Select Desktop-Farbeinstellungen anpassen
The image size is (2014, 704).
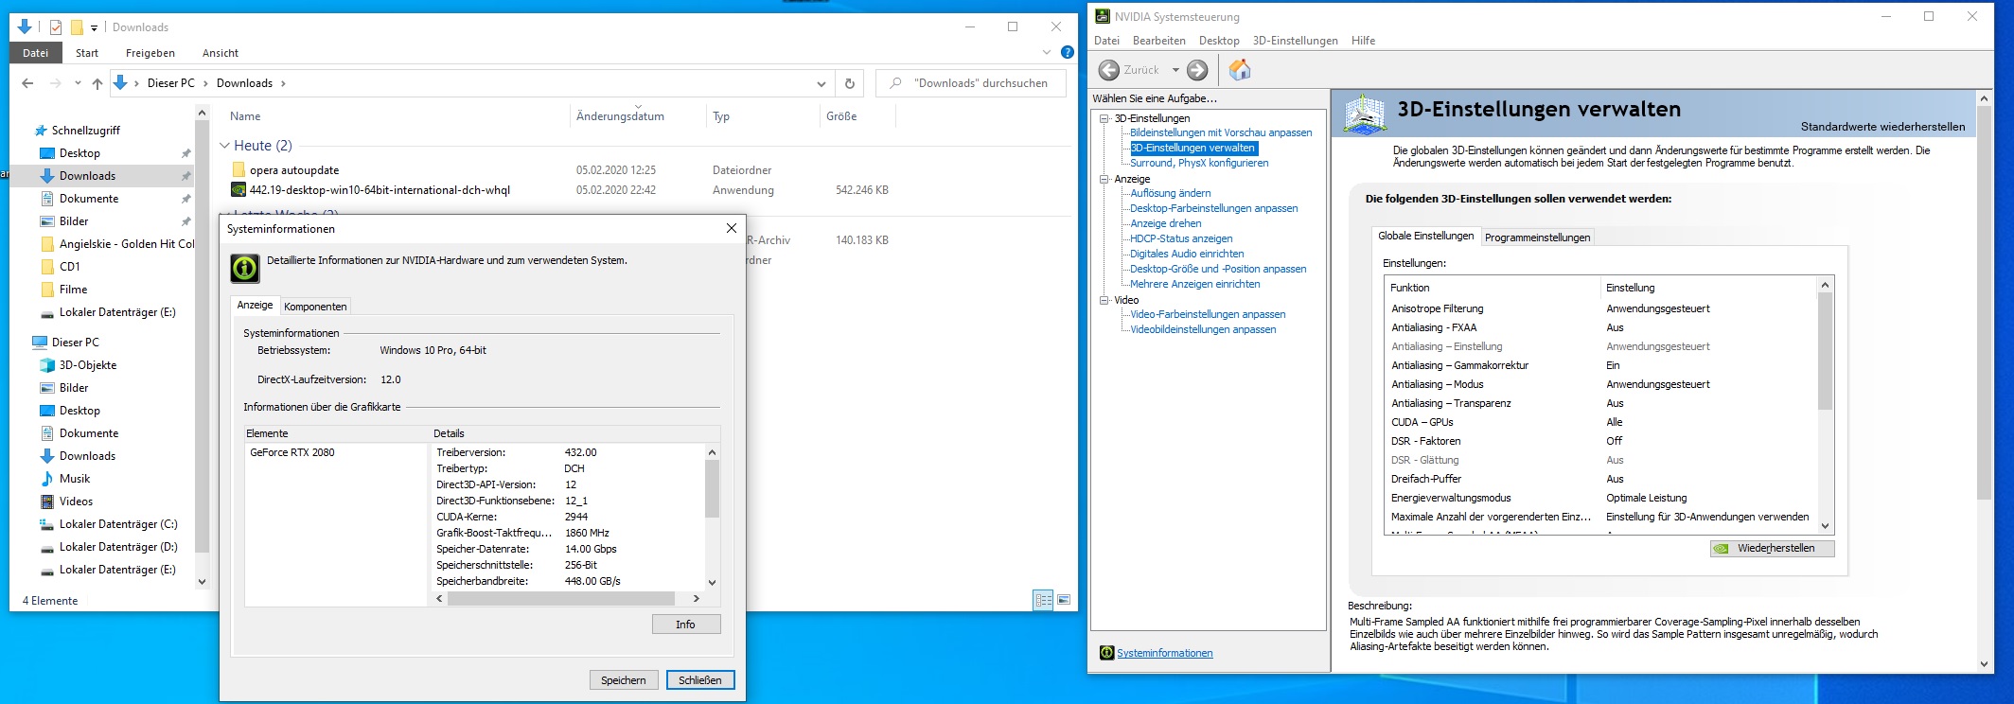pos(1213,208)
